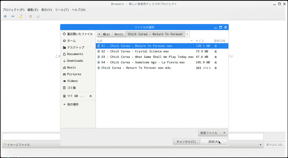This screenshot has width=288, height=158.
Task: Select Recently Opened Files clock entry in sidebar
Action: pyautogui.click(x=78, y=34)
